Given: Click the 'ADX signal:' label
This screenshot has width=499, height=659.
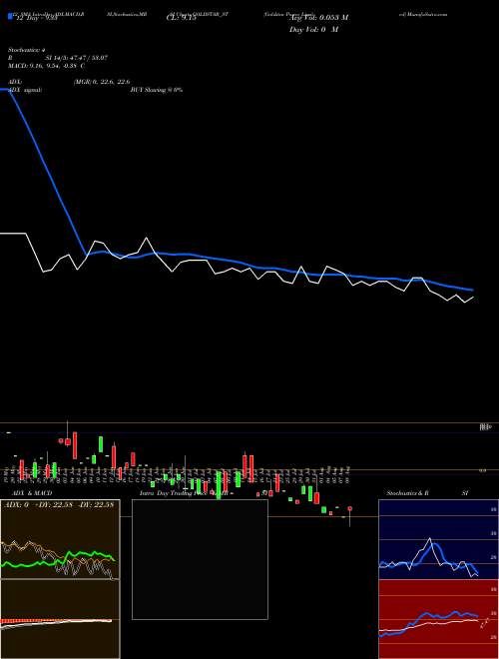Looking at the screenshot, I should 25,90.
